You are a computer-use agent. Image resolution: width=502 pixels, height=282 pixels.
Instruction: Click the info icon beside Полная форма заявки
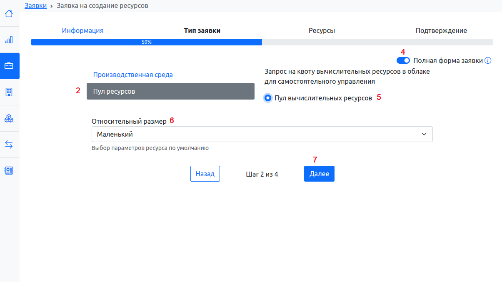point(488,60)
